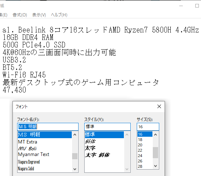Select size 16 in list
The width and height of the screenshot is (201, 176).
point(145,134)
